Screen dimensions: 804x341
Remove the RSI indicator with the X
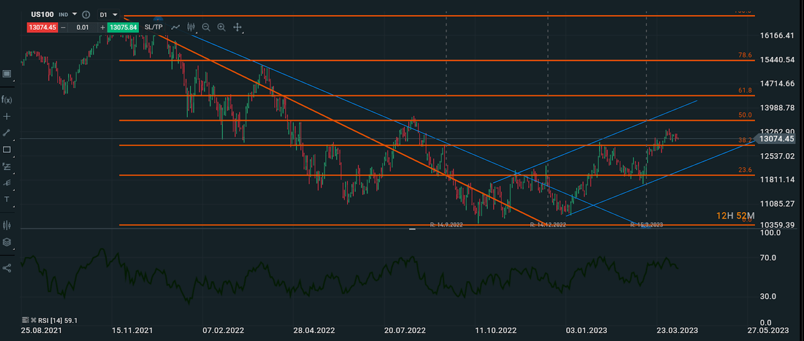[x=32, y=320]
